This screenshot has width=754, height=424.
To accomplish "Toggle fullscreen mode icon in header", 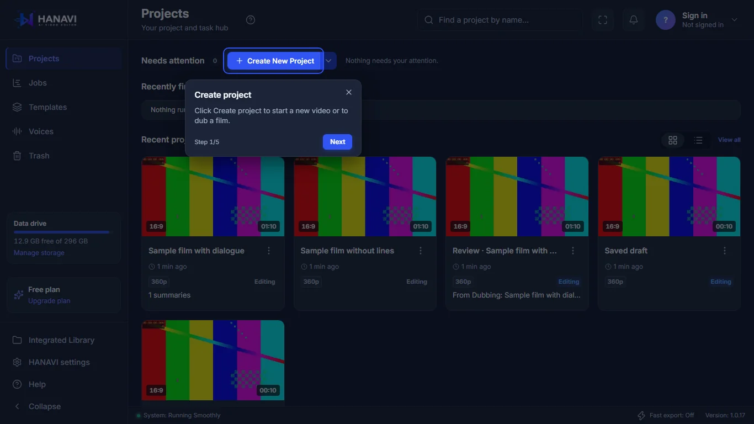I will (x=603, y=20).
